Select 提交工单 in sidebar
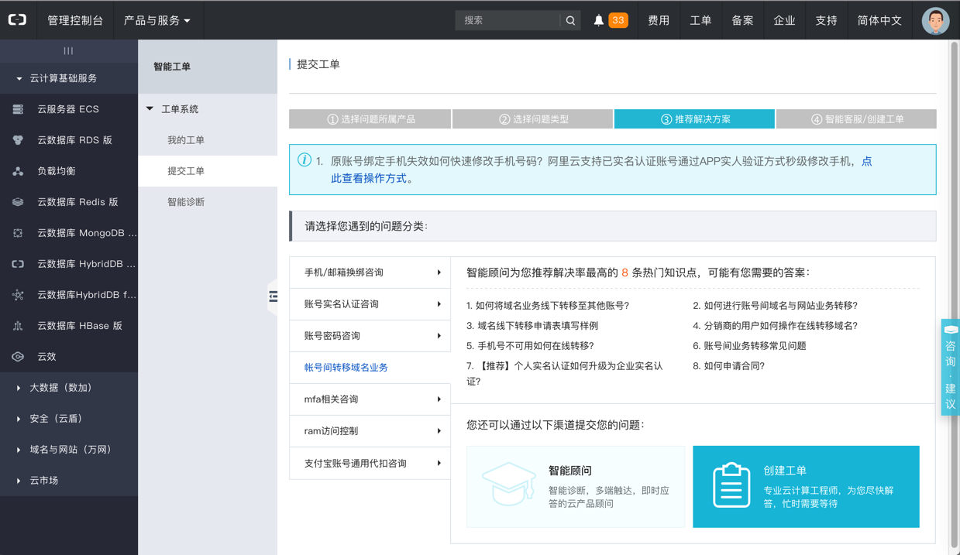960x555 pixels. (208, 171)
